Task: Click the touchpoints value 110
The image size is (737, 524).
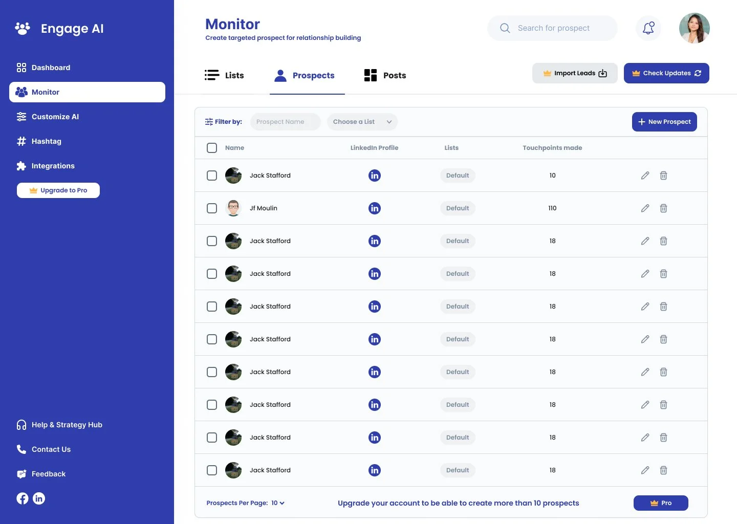Action: click(x=552, y=208)
